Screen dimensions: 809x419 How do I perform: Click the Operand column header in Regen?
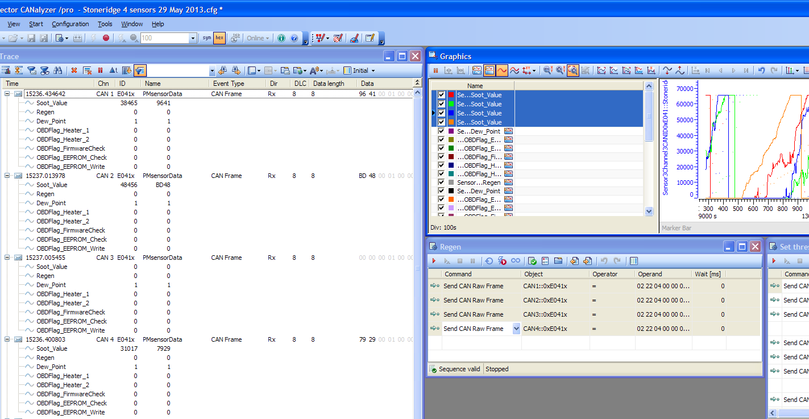tap(663, 274)
